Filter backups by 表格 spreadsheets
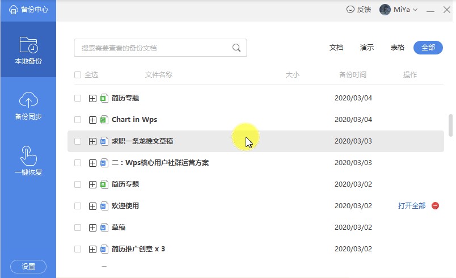The height and width of the screenshot is (278, 456). point(397,48)
